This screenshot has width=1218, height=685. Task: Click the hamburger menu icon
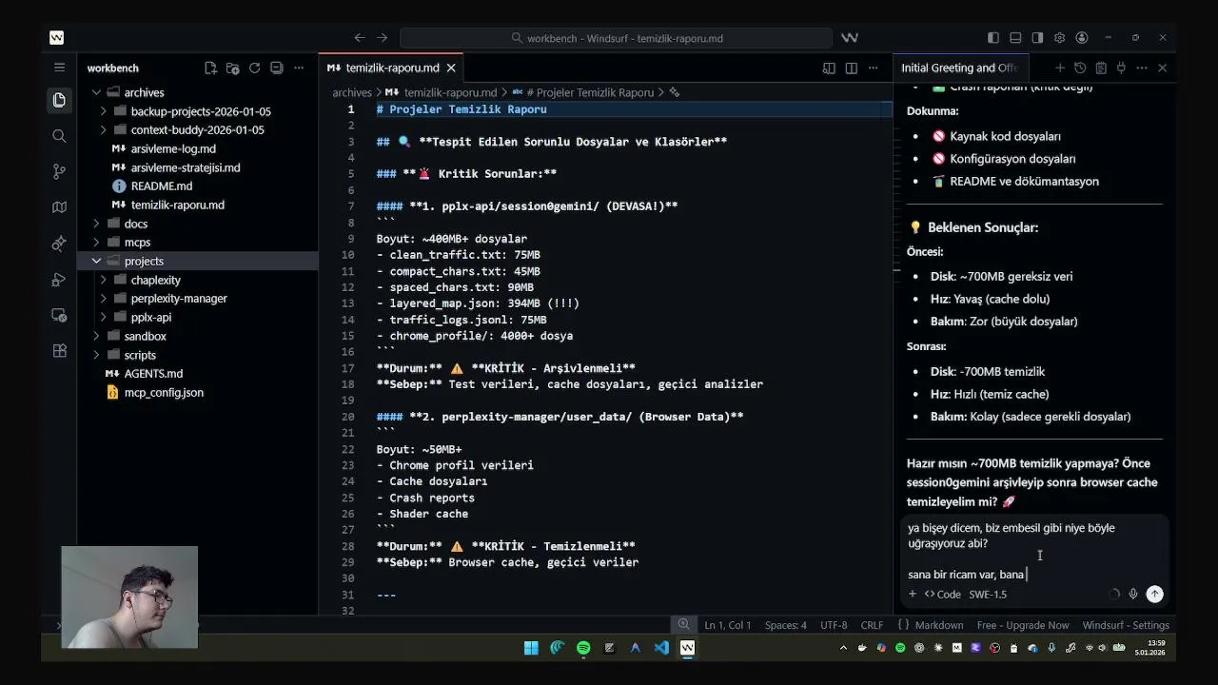[x=59, y=68]
